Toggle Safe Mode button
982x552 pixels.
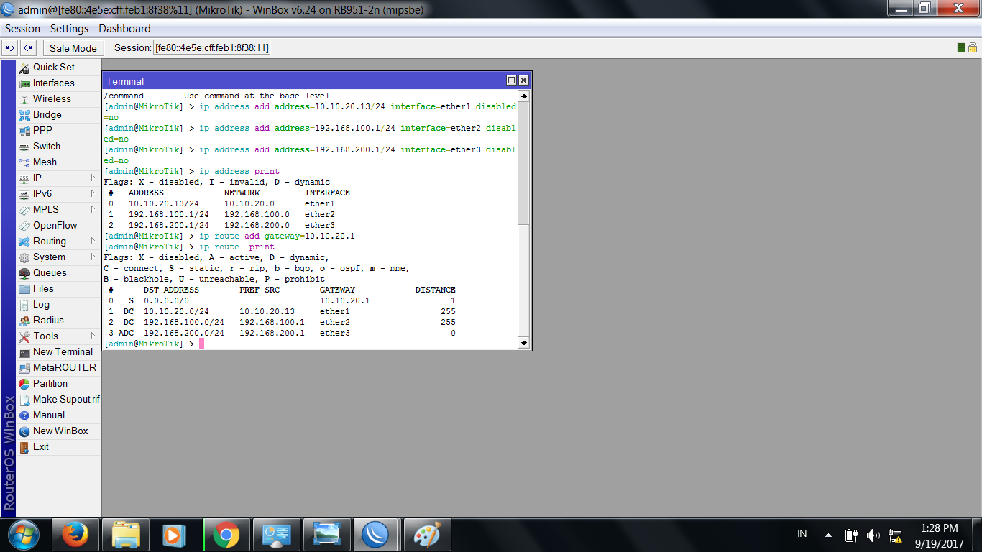(x=73, y=47)
